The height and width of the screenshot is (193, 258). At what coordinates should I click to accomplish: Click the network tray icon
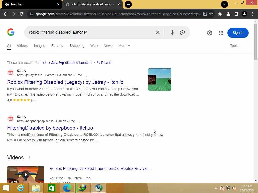pyautogui.click(x=228, y=188)
